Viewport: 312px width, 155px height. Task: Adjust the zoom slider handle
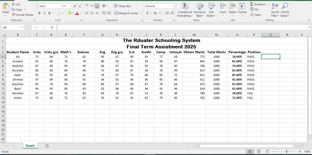coord(286,152)
